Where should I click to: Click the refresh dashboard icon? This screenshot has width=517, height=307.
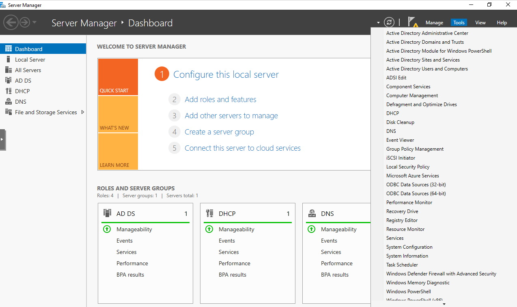click(x=389, y=22)
